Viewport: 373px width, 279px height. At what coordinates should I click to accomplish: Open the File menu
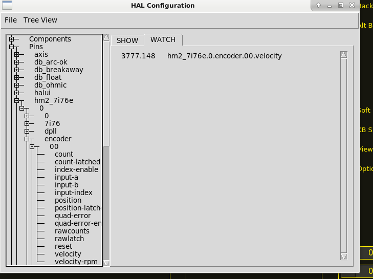coord(11,20)
